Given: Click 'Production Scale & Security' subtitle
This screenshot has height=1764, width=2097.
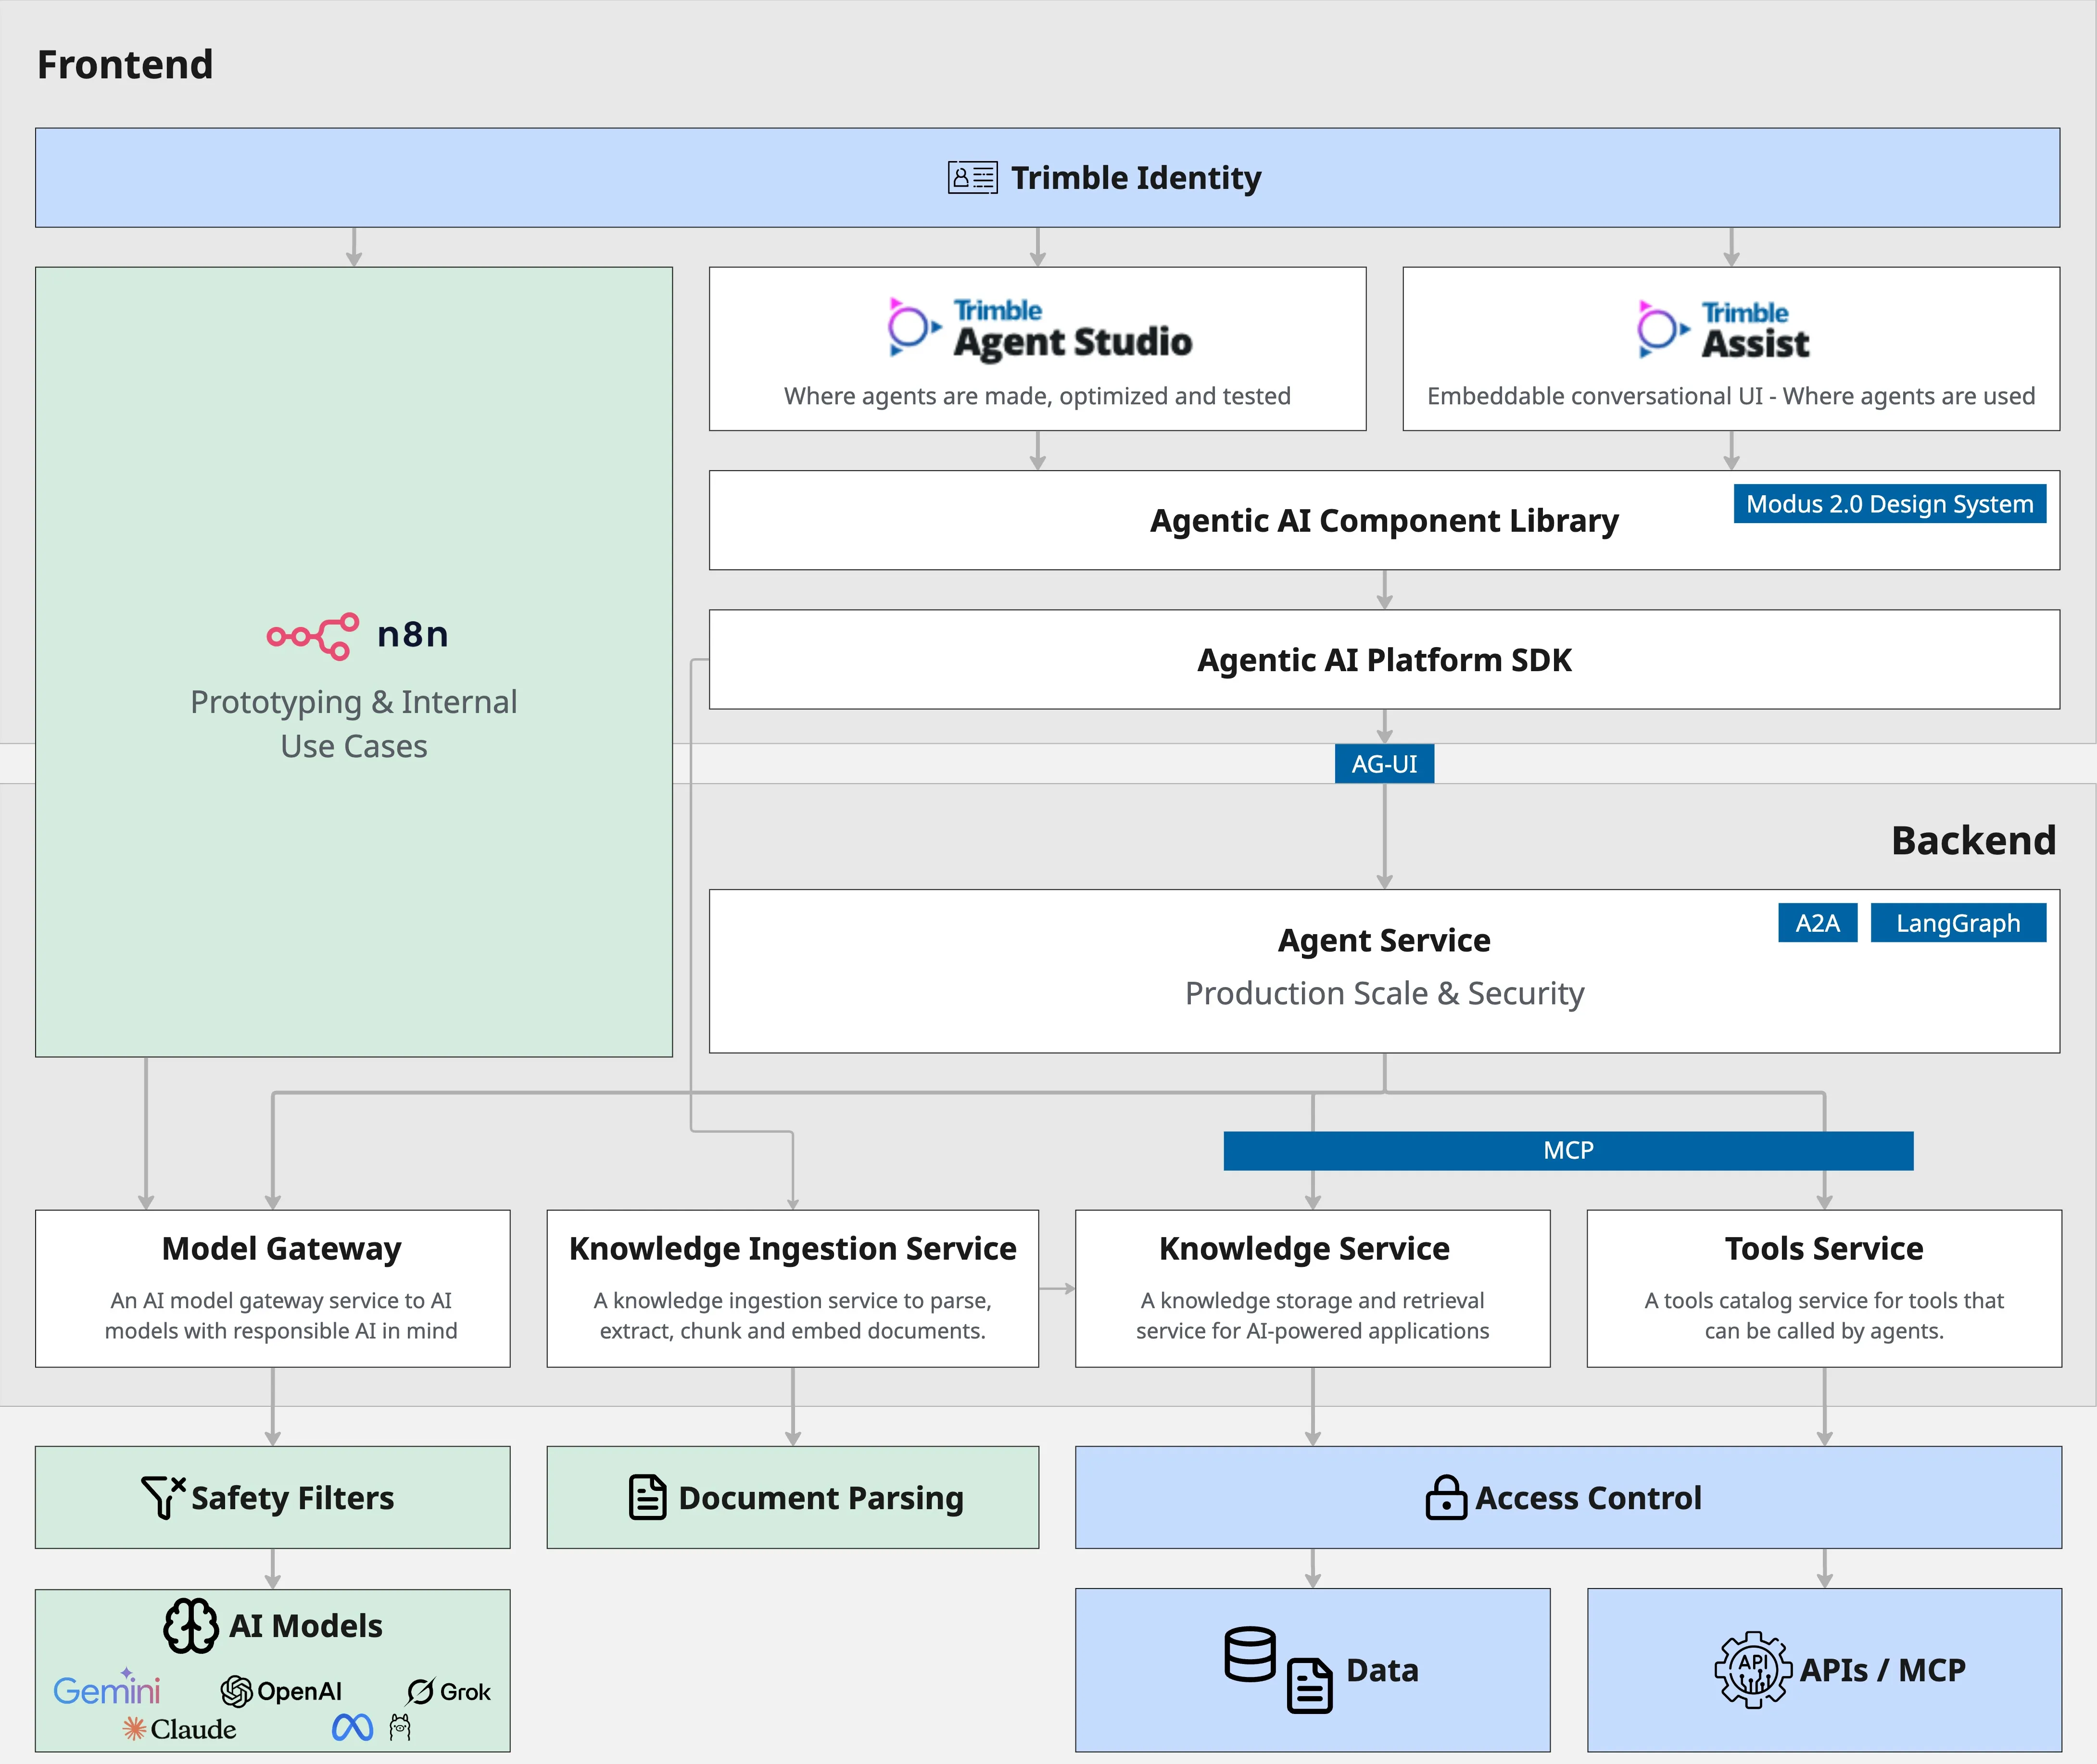Looking at the screenshot, I should [1384, 993].
